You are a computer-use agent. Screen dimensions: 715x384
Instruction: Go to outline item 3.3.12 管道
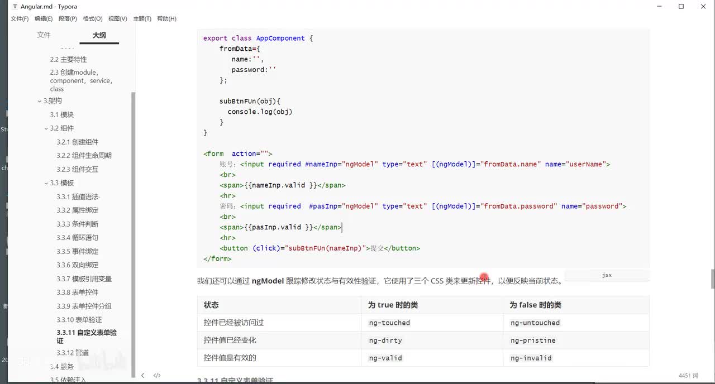(x=73, y=353)
